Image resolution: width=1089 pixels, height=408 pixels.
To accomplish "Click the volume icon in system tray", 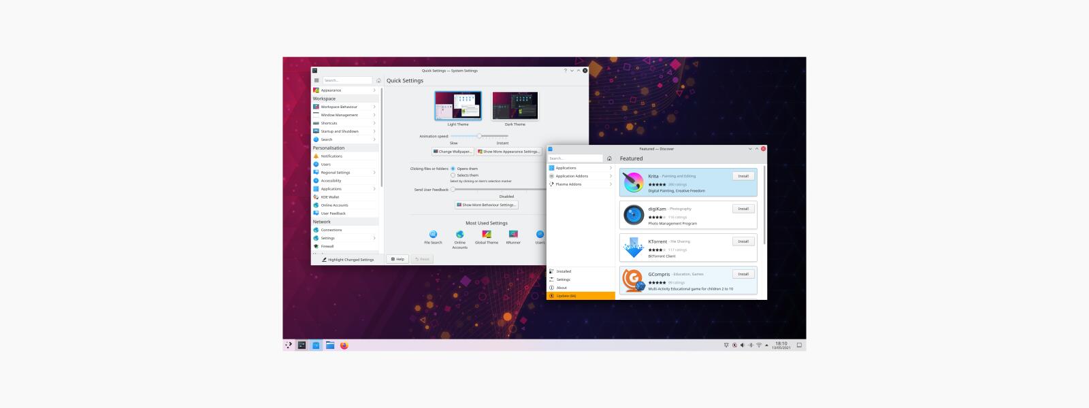I will point(743,345).
